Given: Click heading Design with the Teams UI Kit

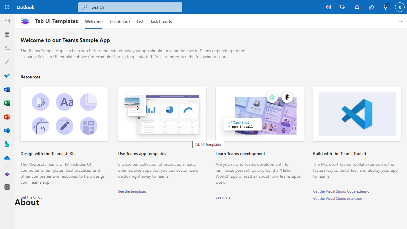Looking at the screenshot, I should click(48, 154).
